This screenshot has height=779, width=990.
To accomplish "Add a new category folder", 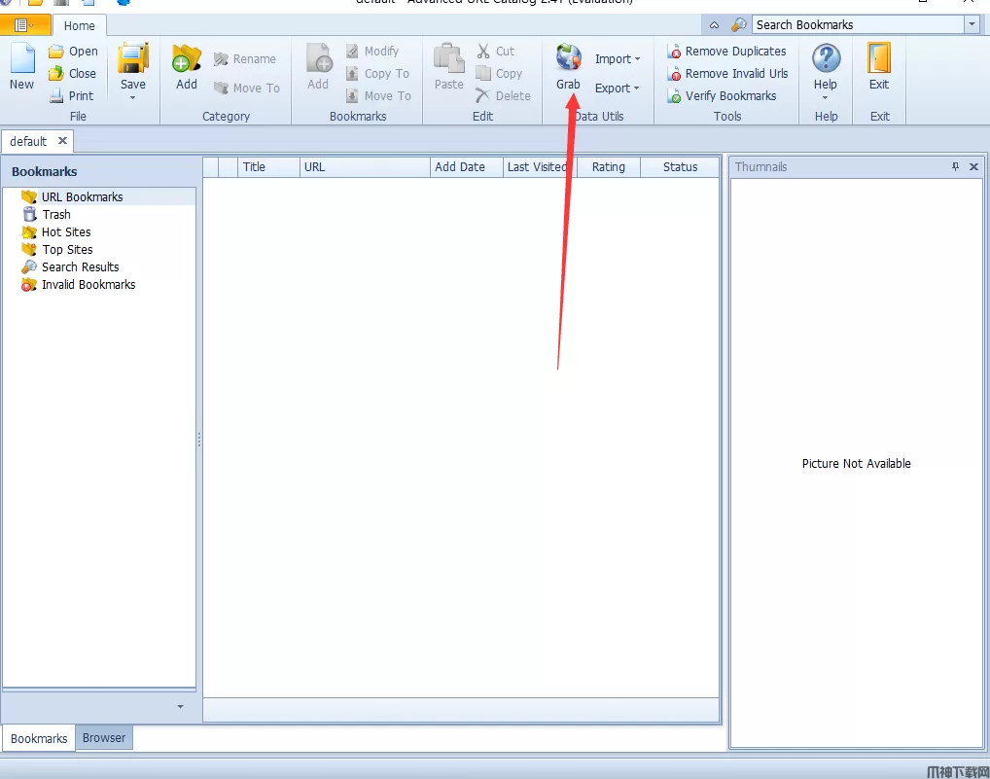I will point(187,67).
